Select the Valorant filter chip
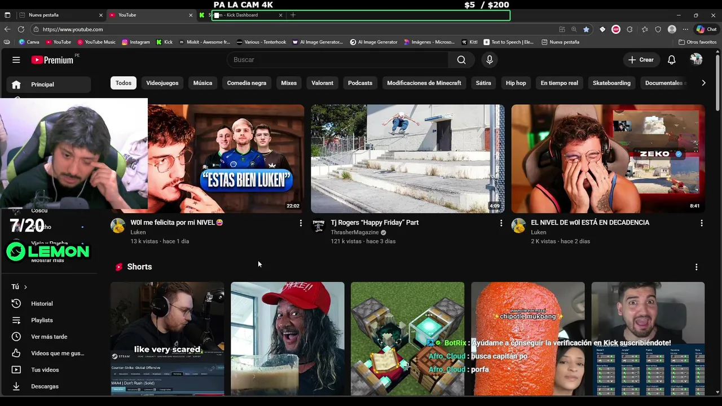The width and height of the screenshot is (722, 406). pyautogui.click(x=322, y=83)
